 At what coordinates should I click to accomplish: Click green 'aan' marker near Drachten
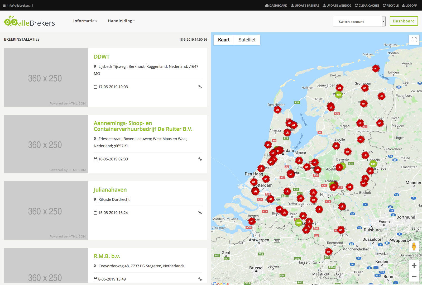339,94
